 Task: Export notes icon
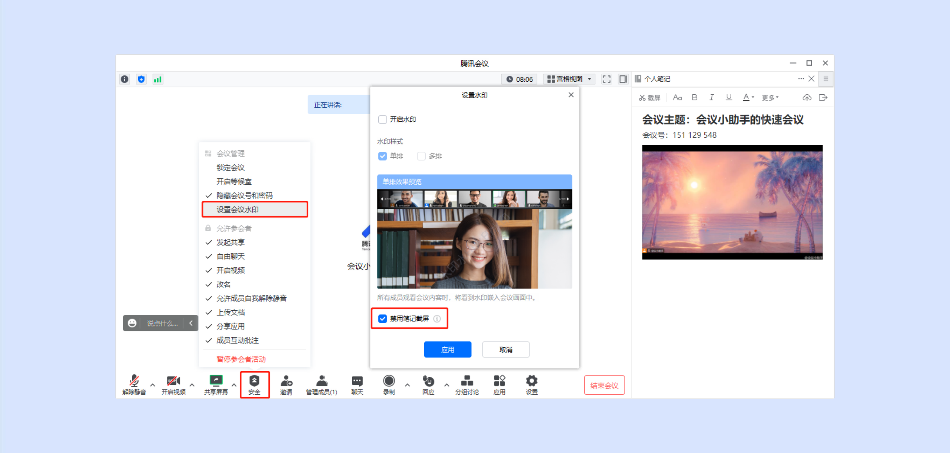tap(823, 98)
